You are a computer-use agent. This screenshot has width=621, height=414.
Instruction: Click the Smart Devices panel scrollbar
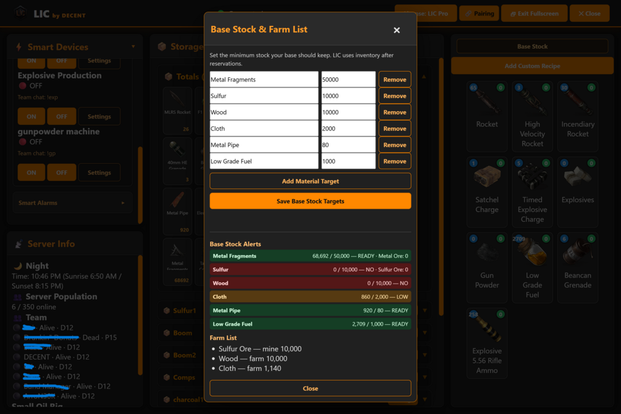(140, 185)
